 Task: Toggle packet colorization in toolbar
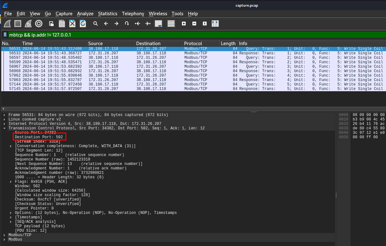(171, 24)
